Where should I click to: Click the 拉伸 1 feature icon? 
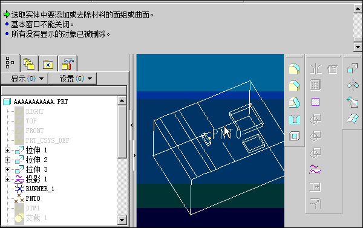[x=19, y=150]
